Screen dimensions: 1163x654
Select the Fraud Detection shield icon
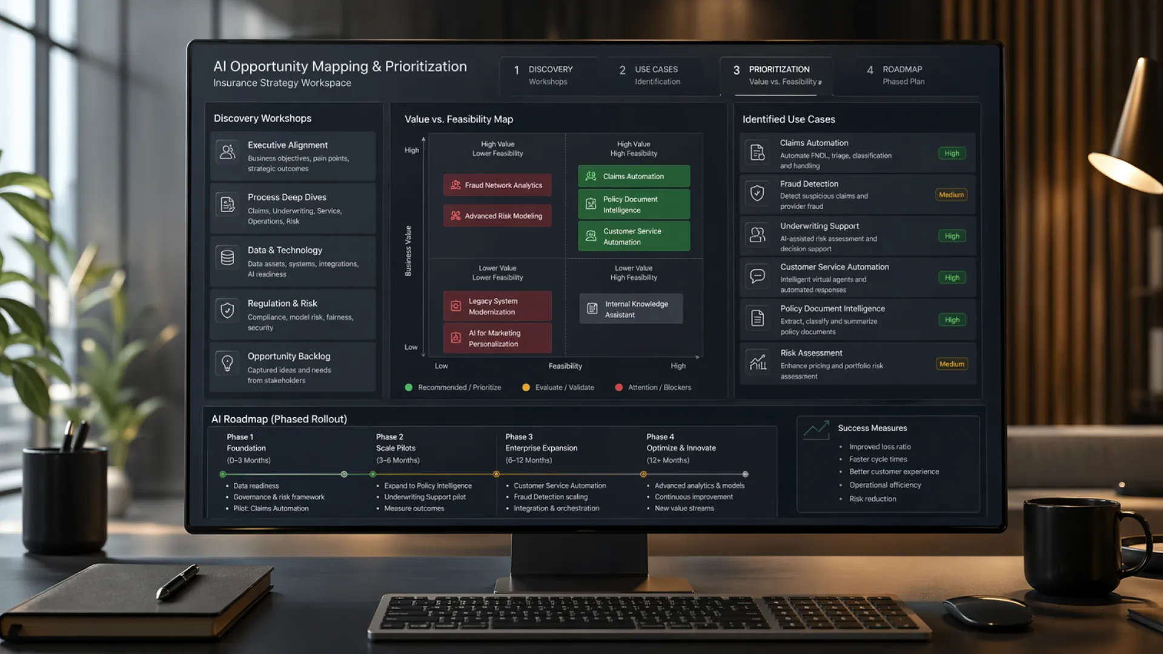coord(757,193)
